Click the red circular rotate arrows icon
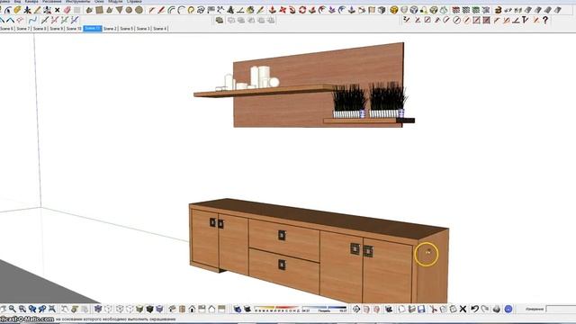Image resolution: width=576 pixels, height=324 pixels. pos(302,10)
